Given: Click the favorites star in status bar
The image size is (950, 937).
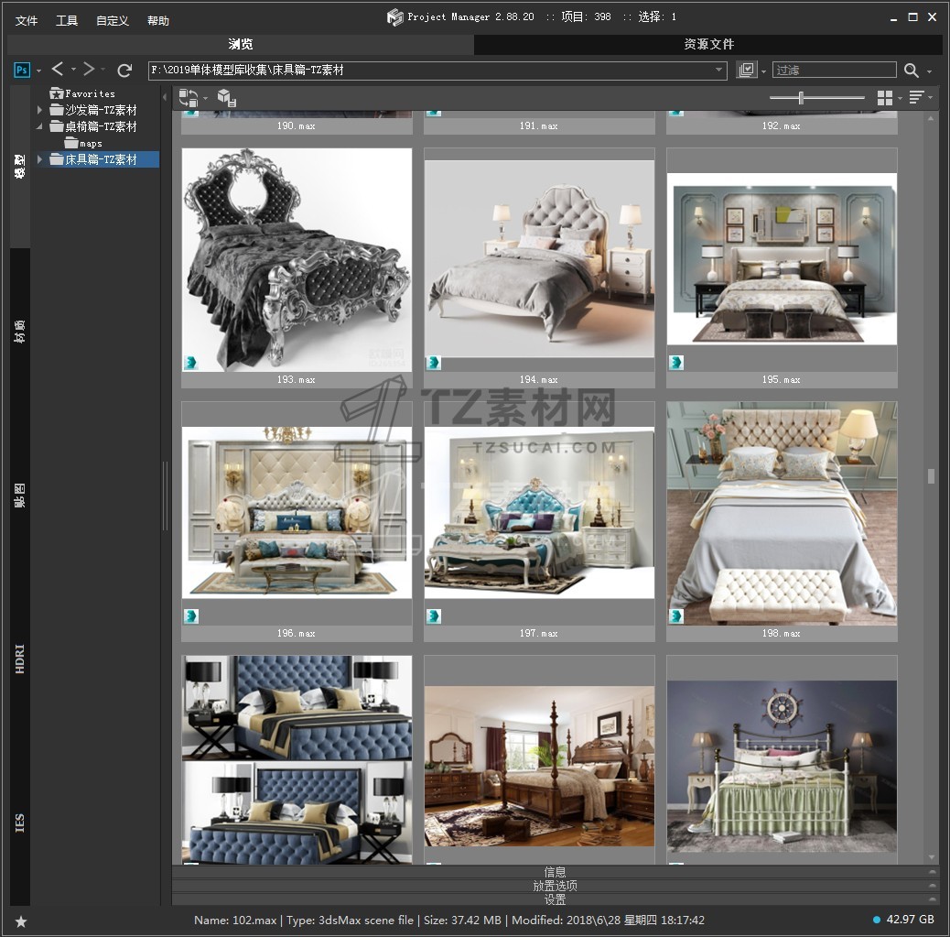Looking at the screenshot, I should (21, 921).
